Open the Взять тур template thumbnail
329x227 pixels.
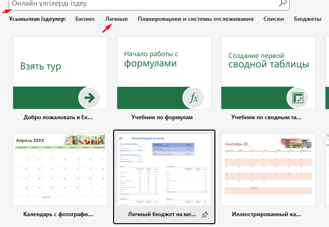click(x=60, y=73)
